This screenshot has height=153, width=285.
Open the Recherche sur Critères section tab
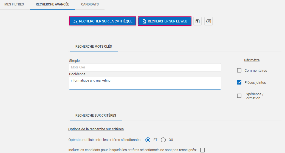pos(96,116)
